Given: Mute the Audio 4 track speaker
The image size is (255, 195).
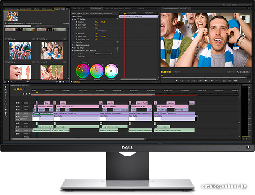Looking at the screenshot, I should click(x=16, y=133).
